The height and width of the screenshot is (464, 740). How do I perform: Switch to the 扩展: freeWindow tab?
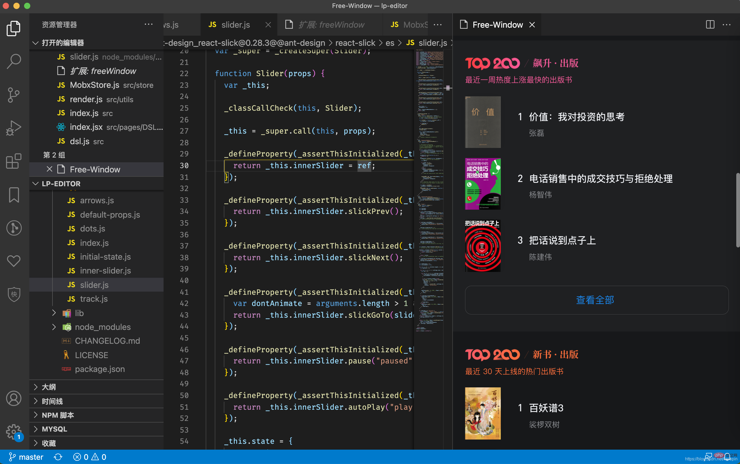coord(331,24)
